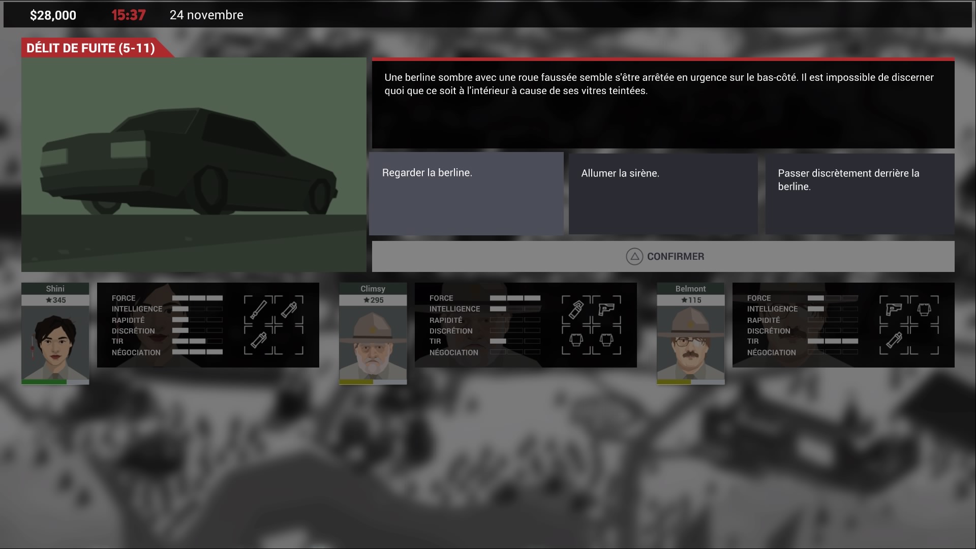The width and height of the screenshot is (976, 549).
Task: Click Shini's 'RAPIDITÉ' stat label
Action: (x=128, y=320)
